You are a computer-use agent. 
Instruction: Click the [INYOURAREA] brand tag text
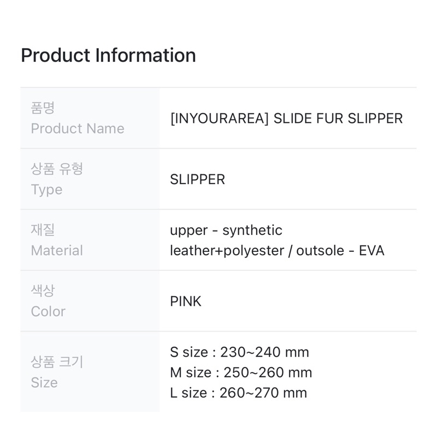[x=220, y=118]
